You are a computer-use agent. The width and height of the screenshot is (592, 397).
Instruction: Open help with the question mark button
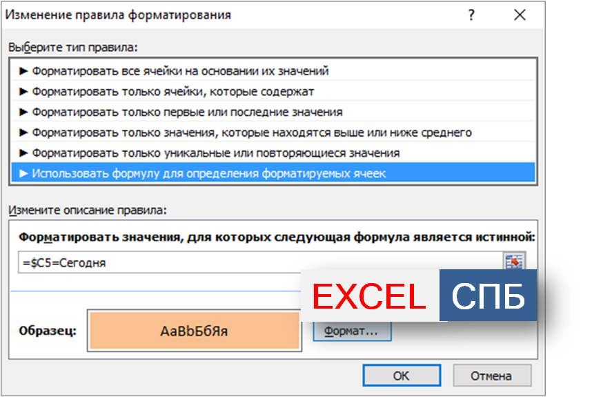(x=472, y=14)
